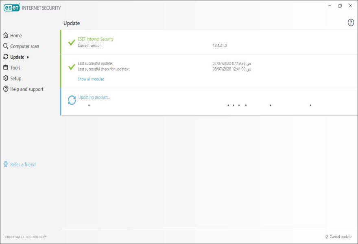Click the Update refresh arrows sidebar icon
358x244 pixels.
coord(6,57)
